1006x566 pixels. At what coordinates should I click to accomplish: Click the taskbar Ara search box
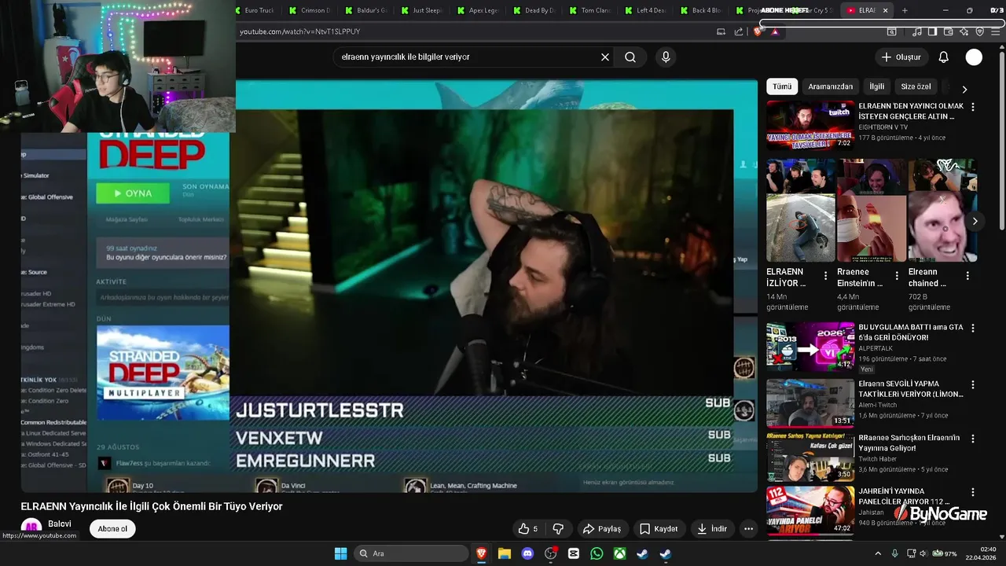click(x=410, y=553)
